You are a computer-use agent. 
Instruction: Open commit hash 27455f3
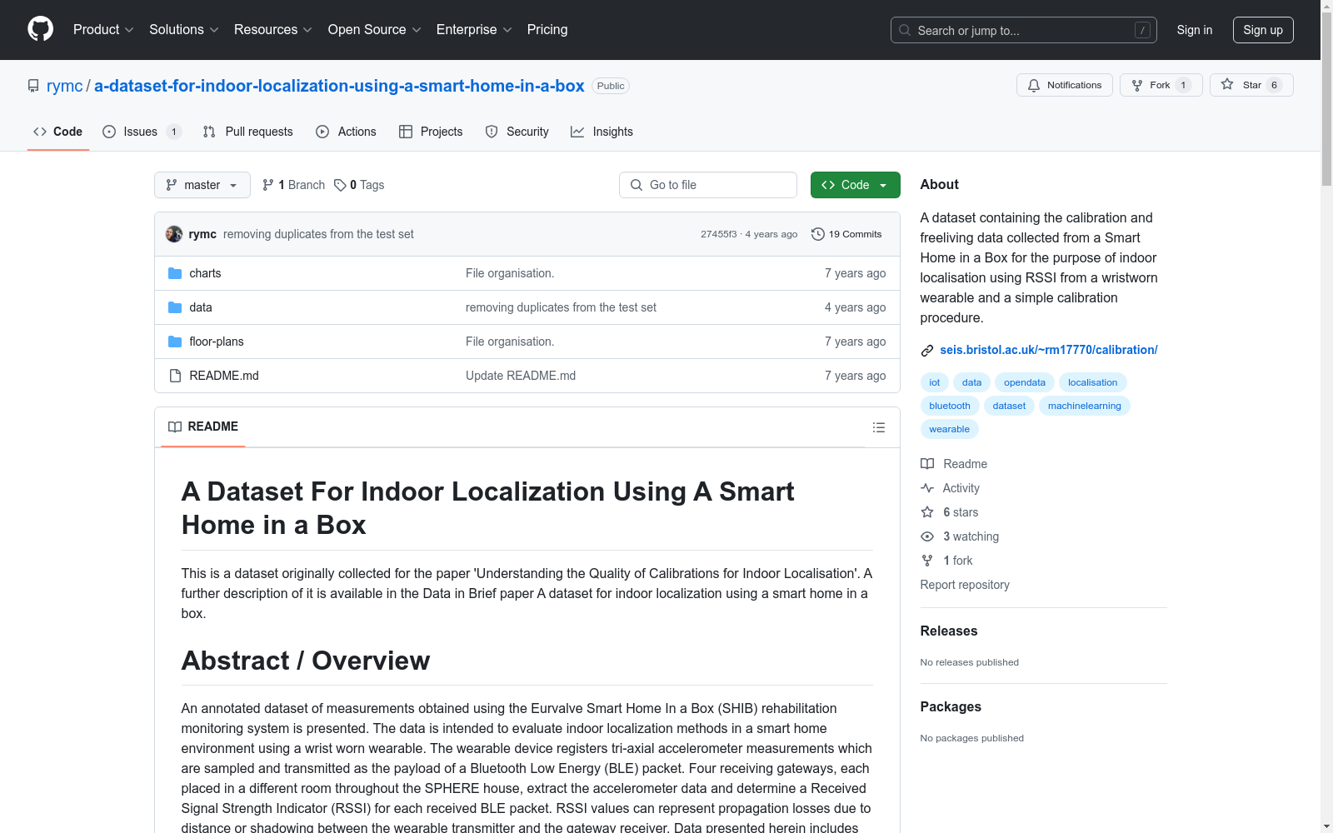click(x=719, y=234)
